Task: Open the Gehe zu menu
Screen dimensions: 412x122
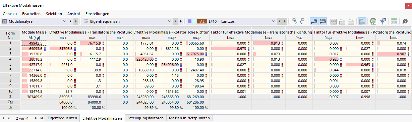Action: coord(10,14)
